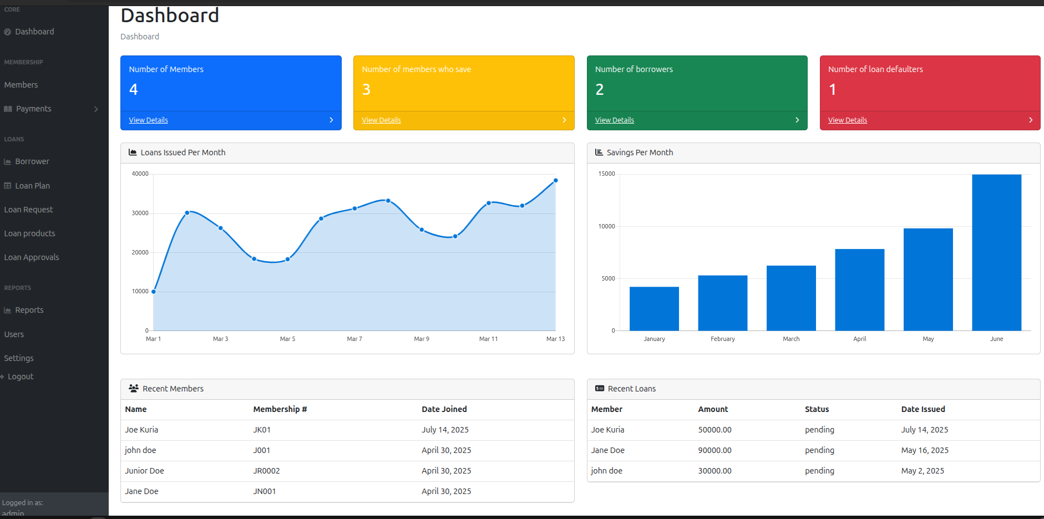Screen dimensions: 1044x519
Task: Click the Mar 13 data point on the loans chart
Action: click(555, 180)
